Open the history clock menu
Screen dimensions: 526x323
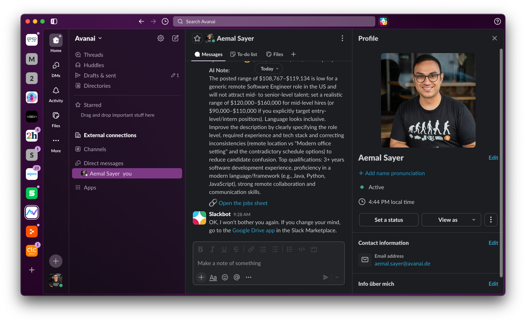165,21
